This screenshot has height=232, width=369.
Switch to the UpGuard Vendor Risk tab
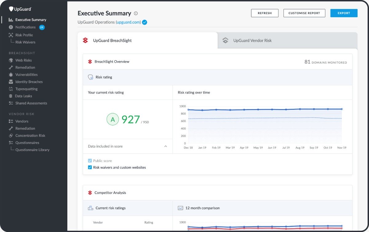point(252,40)
